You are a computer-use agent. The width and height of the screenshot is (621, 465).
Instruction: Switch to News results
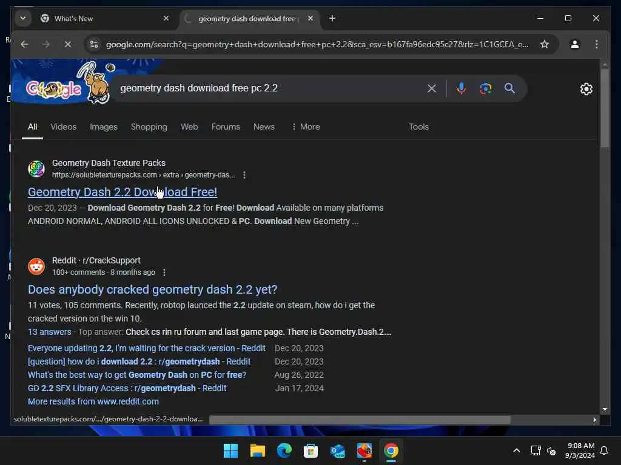pos(264,127)
